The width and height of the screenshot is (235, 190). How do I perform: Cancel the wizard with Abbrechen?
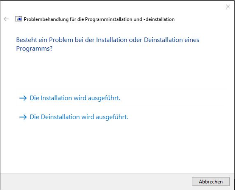pyautogui.click(x=211, y=181)
